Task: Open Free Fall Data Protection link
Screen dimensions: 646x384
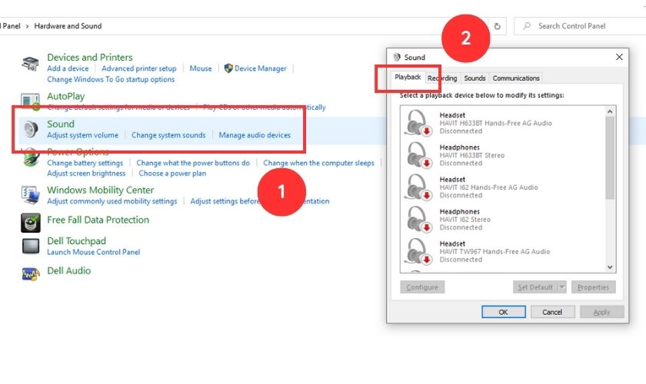Action: pos(98,220)
